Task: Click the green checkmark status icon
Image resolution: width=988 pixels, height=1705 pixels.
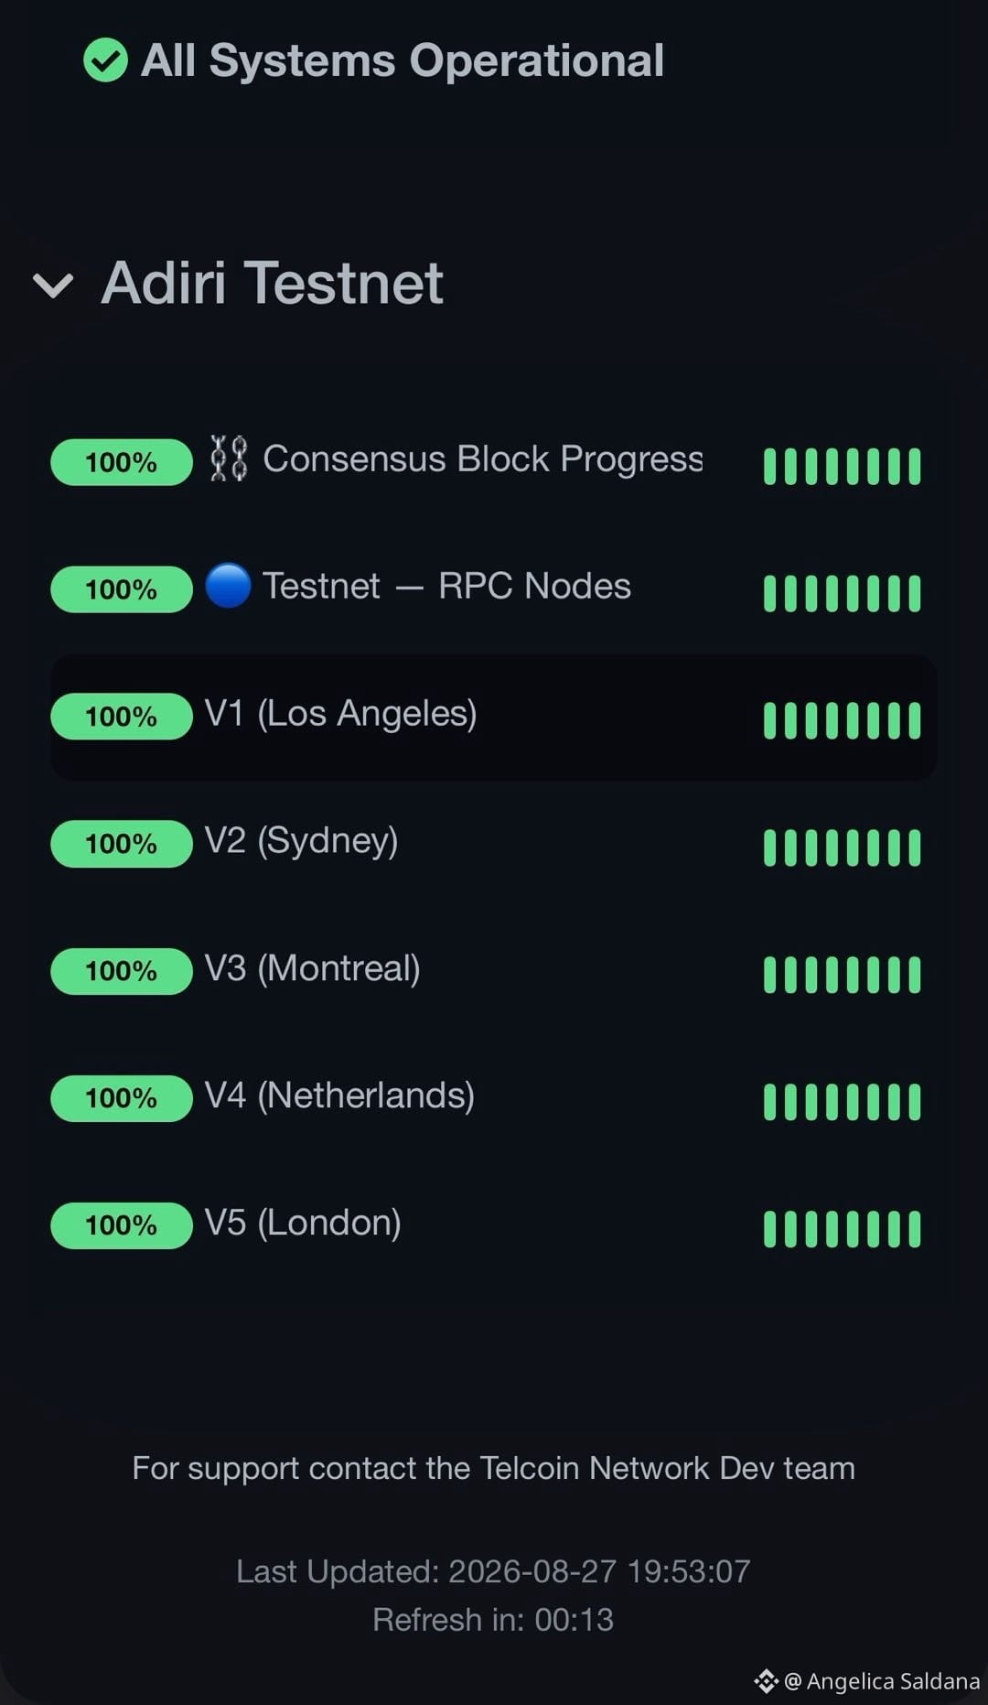Action: 106,60
